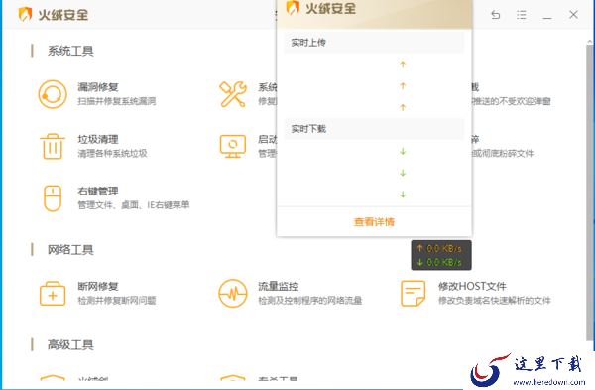Open the 垃圾清理 trash can icon
Viewport: 595px width, 390px height.
53,146
